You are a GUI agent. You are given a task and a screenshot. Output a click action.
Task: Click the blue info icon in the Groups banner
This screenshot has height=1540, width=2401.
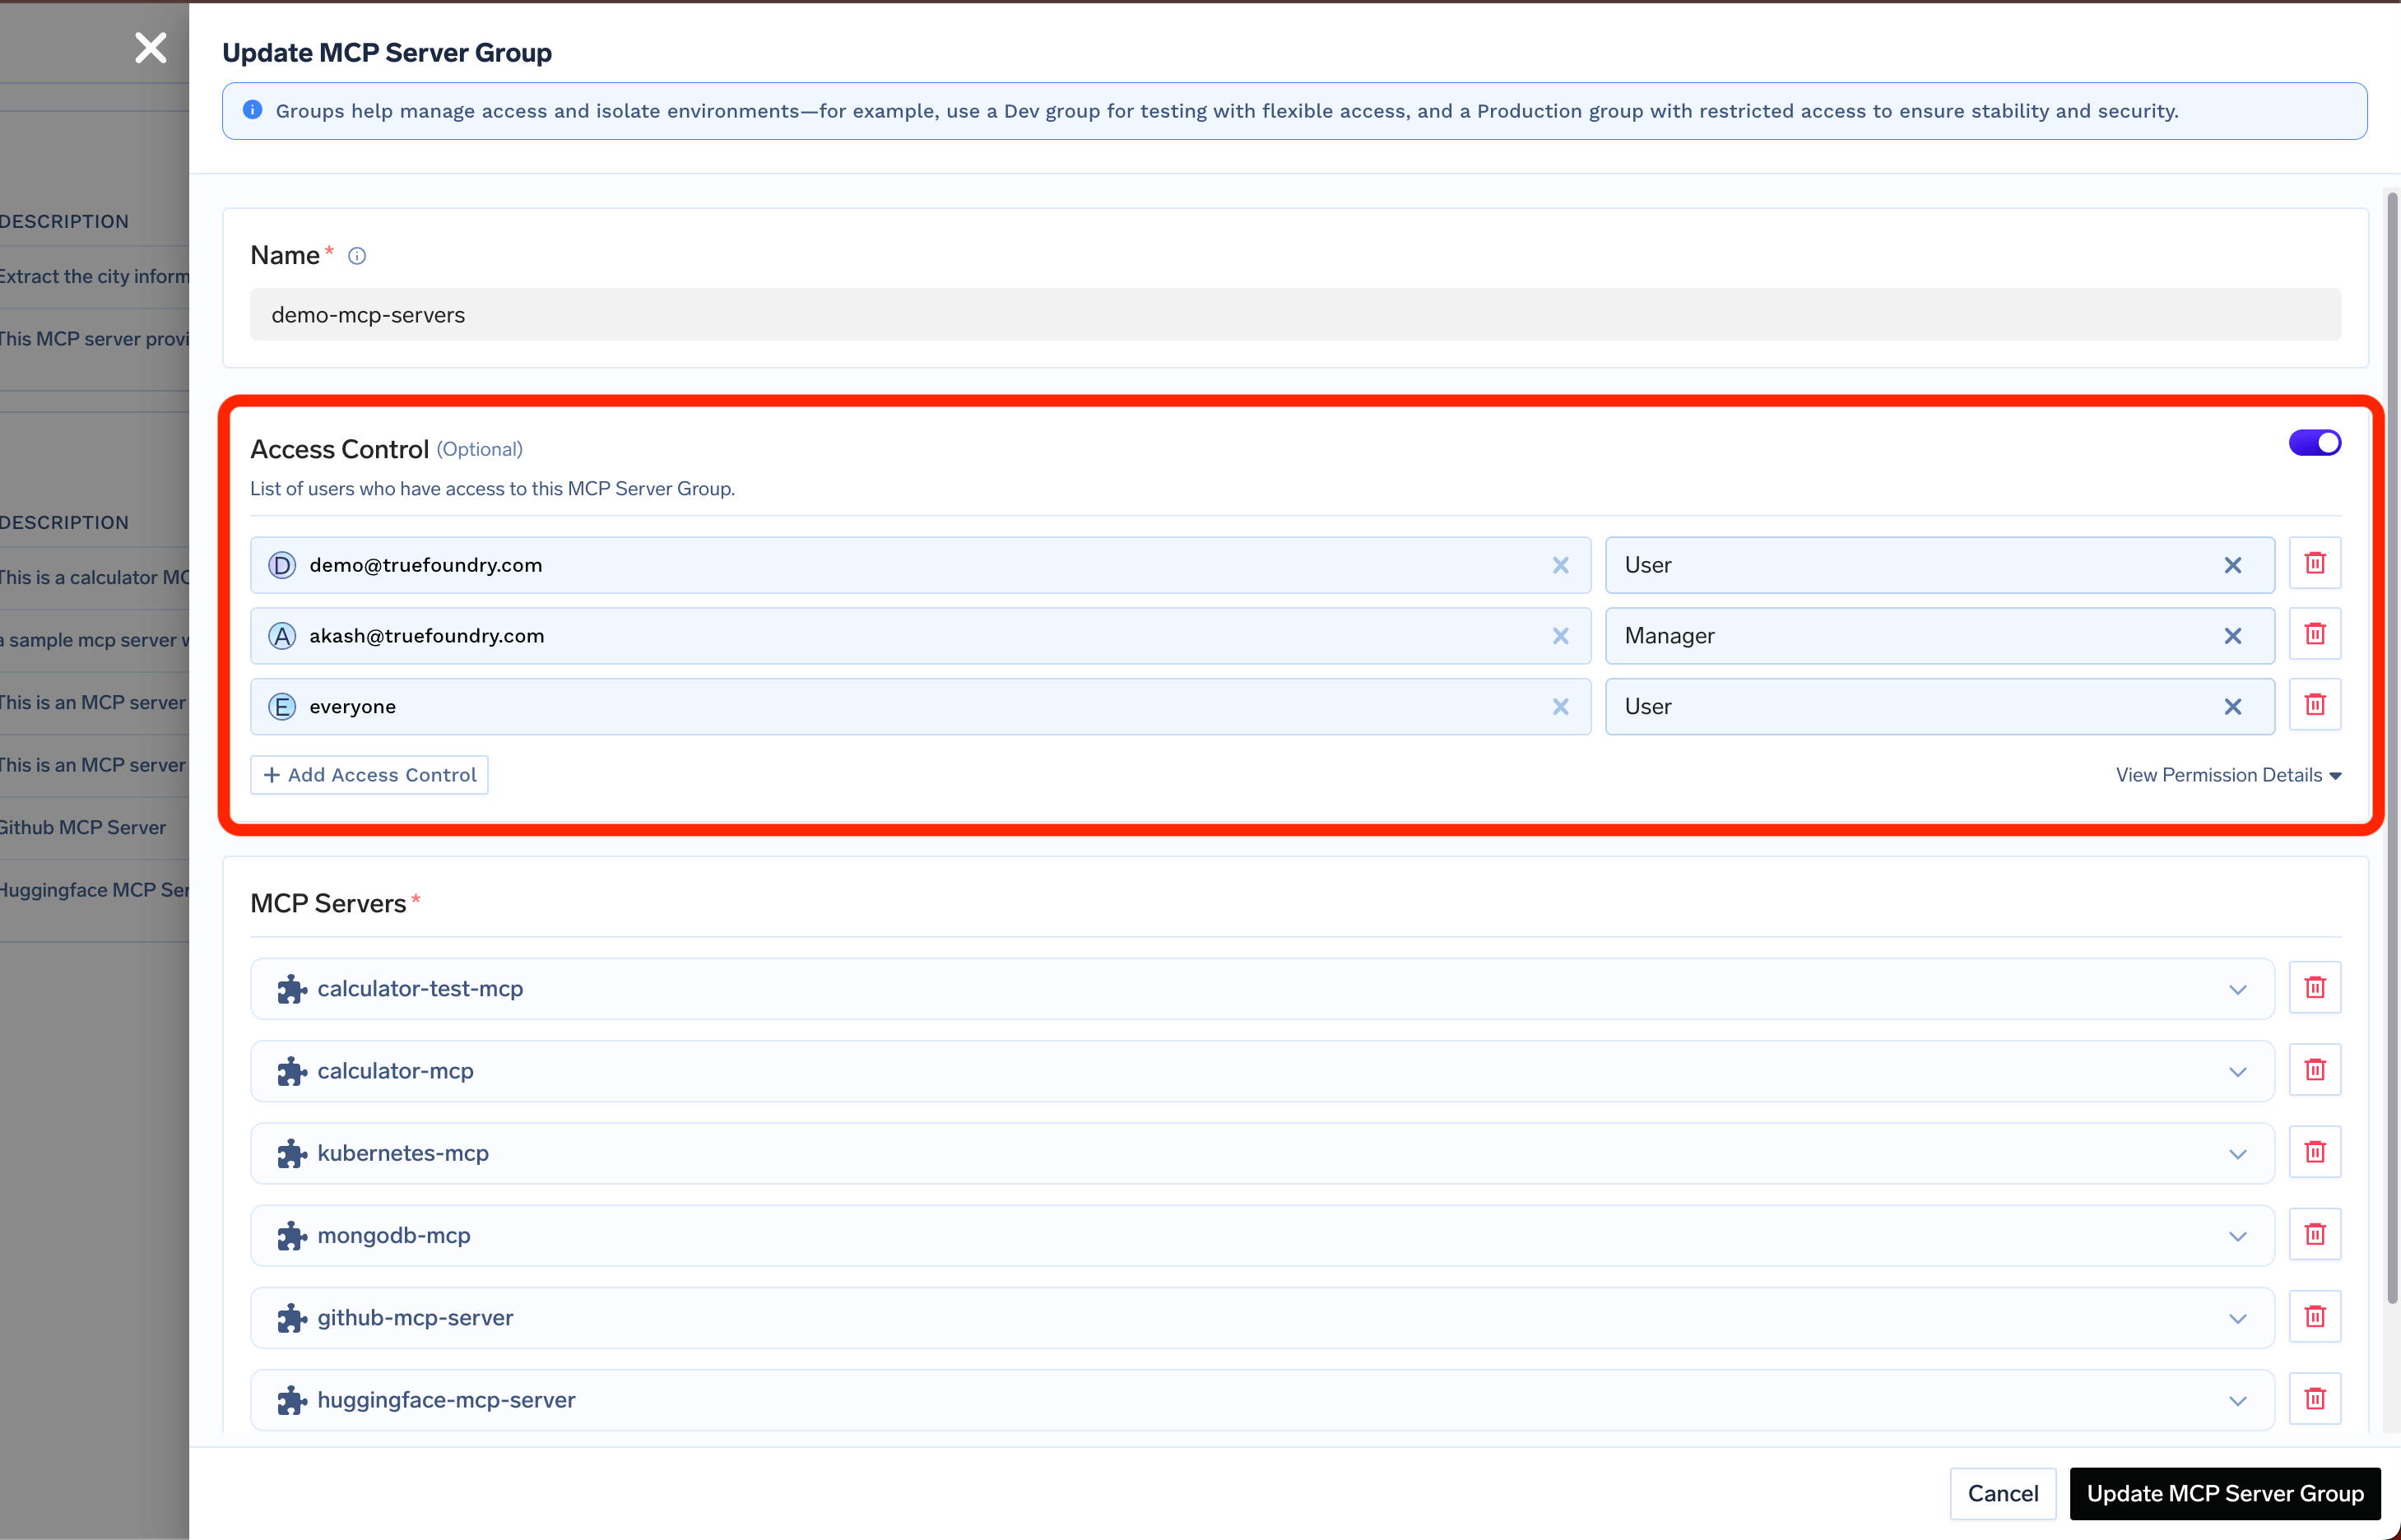[x=253, y=110]
